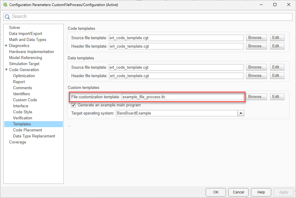
Task: Browse for code Source file template
Action: pyautogui.click(x=256, y=38)
